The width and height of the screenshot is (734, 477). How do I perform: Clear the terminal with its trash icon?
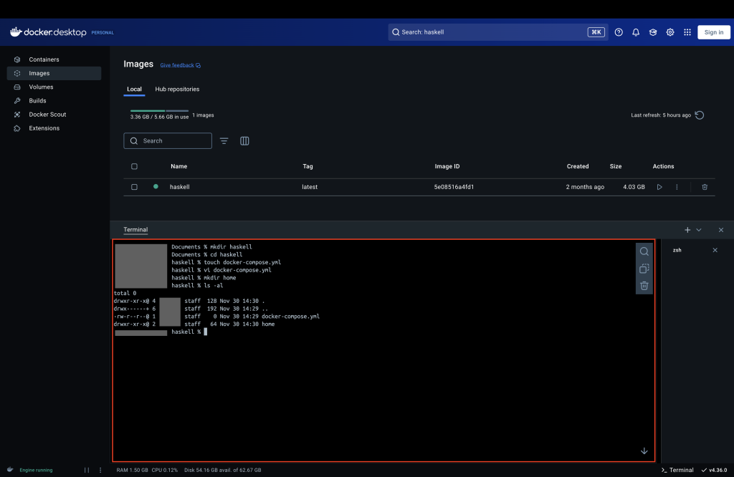tap(644, 284)
